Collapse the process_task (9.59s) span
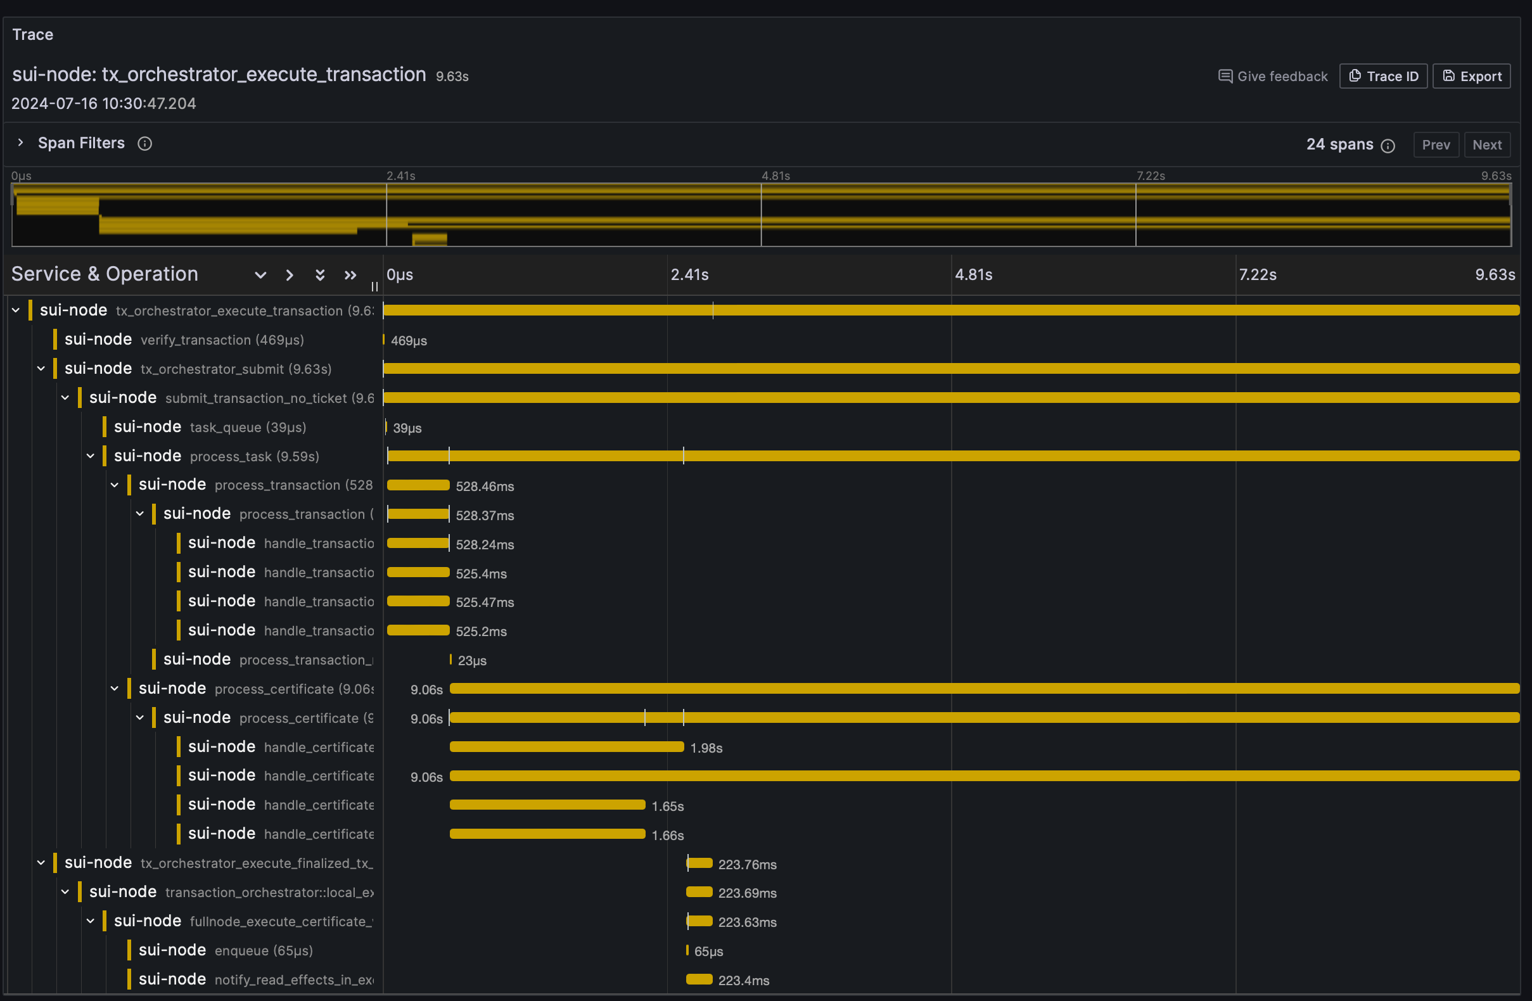The image size is (1532, 1001). pyautogui.click(x=90, y=456)
